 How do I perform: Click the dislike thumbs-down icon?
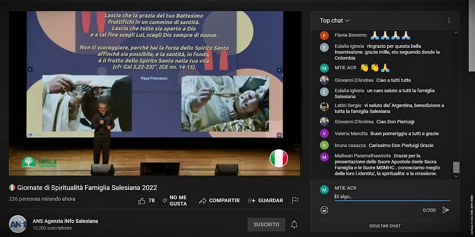(165, 201)
